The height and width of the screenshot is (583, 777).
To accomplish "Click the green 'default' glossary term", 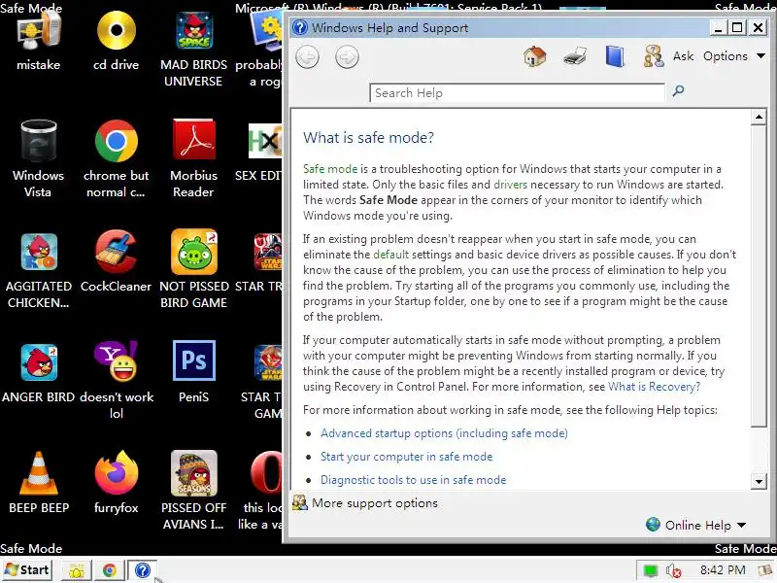I will [x=391, y=255].
